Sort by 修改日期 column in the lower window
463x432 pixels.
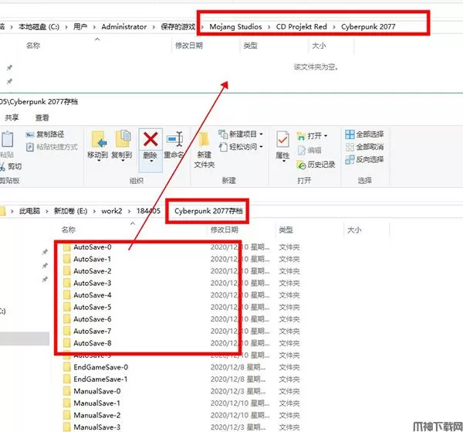point(224,230)
